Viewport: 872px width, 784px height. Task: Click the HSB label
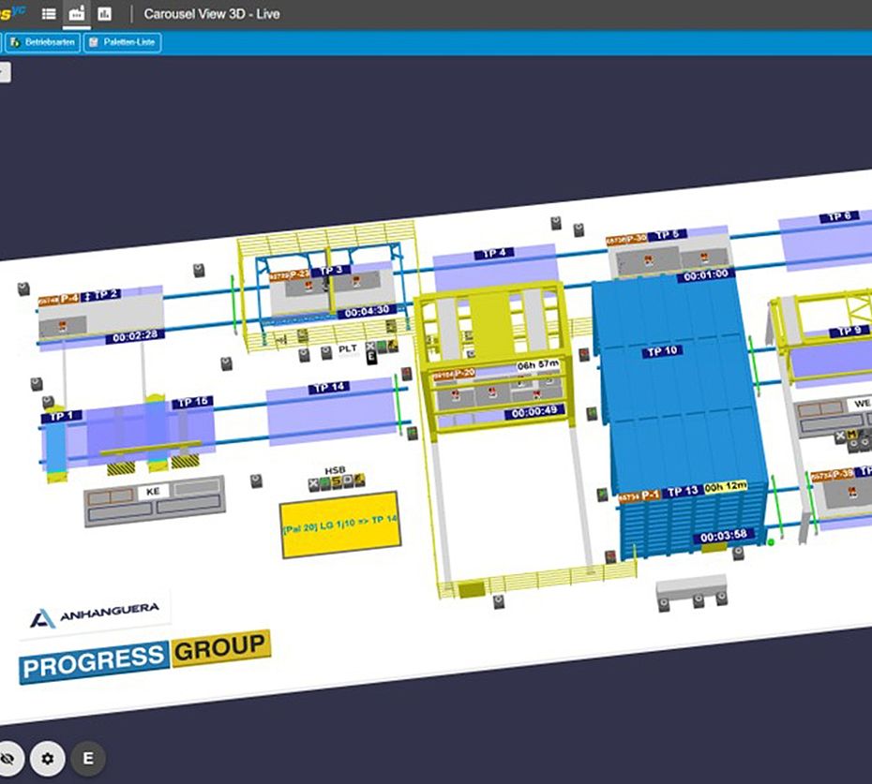[335, 470]
